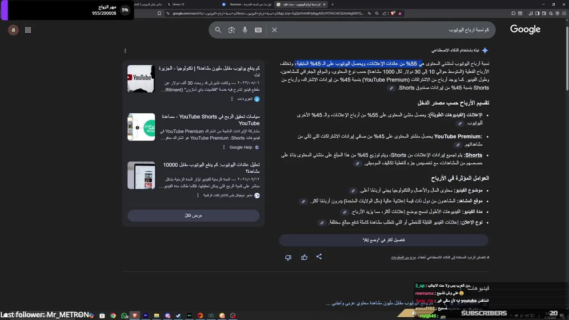The height and width of the screenshot is (320, 569).
Task: Open the browser extensions puzzle icon
Action: coord(513,13)
